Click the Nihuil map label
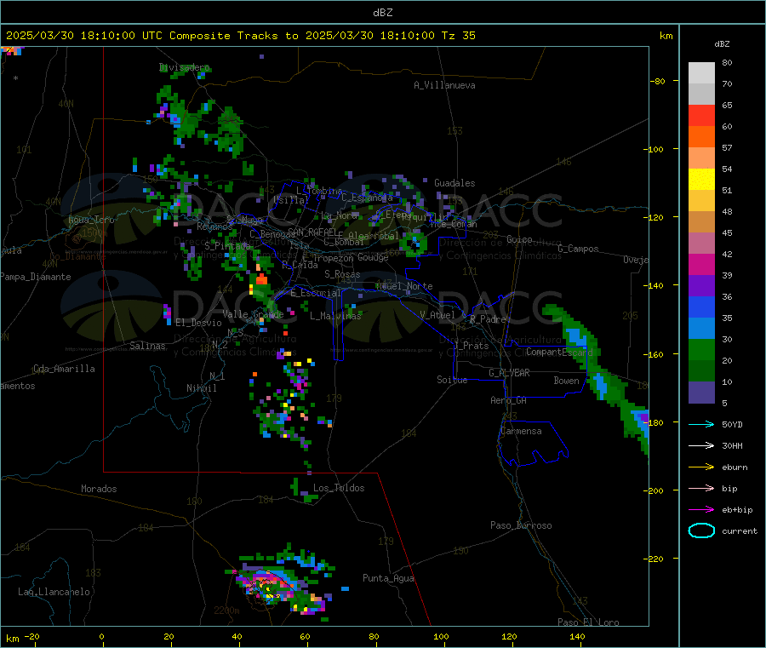This screenshot has width=766, height=648. (201, 388)
